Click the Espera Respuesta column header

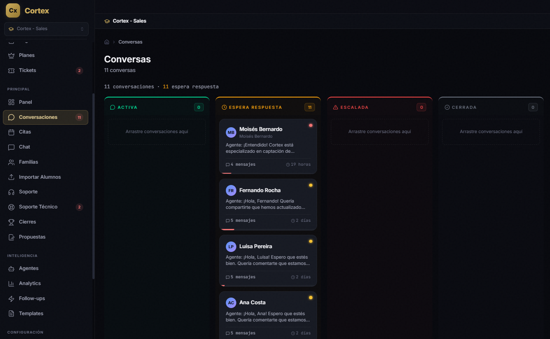(252, 107)
